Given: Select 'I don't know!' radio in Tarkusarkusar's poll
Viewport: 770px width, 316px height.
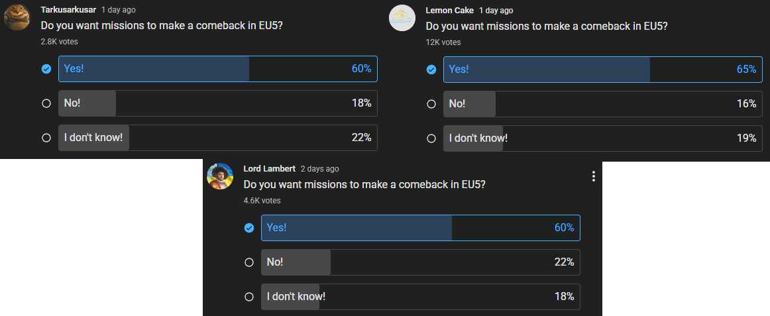Looking at the screenshot, I should [x=46, y=138].
